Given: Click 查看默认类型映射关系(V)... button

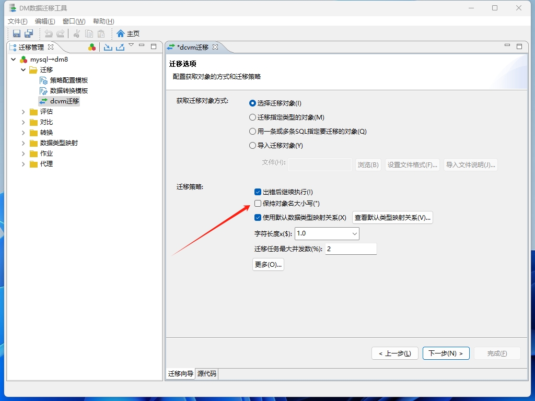Looking at the screenshot, I should 392,218.
